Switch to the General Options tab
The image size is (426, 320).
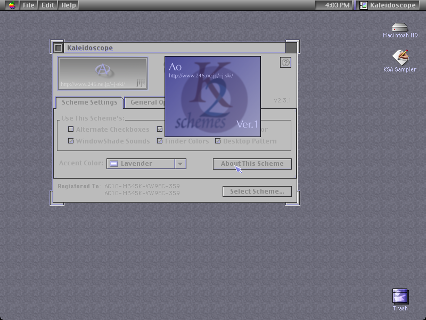tap(145, 102)
